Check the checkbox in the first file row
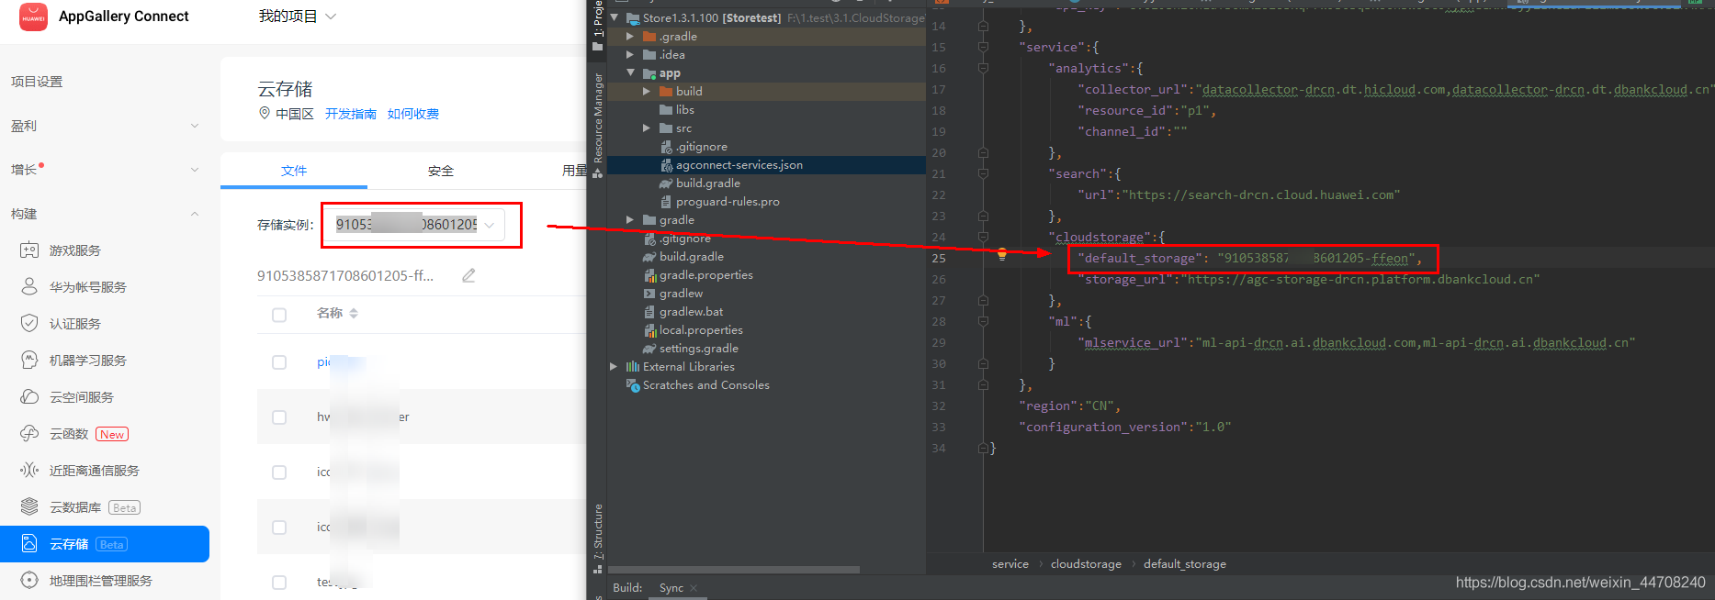This screenshot has width=1715, height=600. point(279,362)
